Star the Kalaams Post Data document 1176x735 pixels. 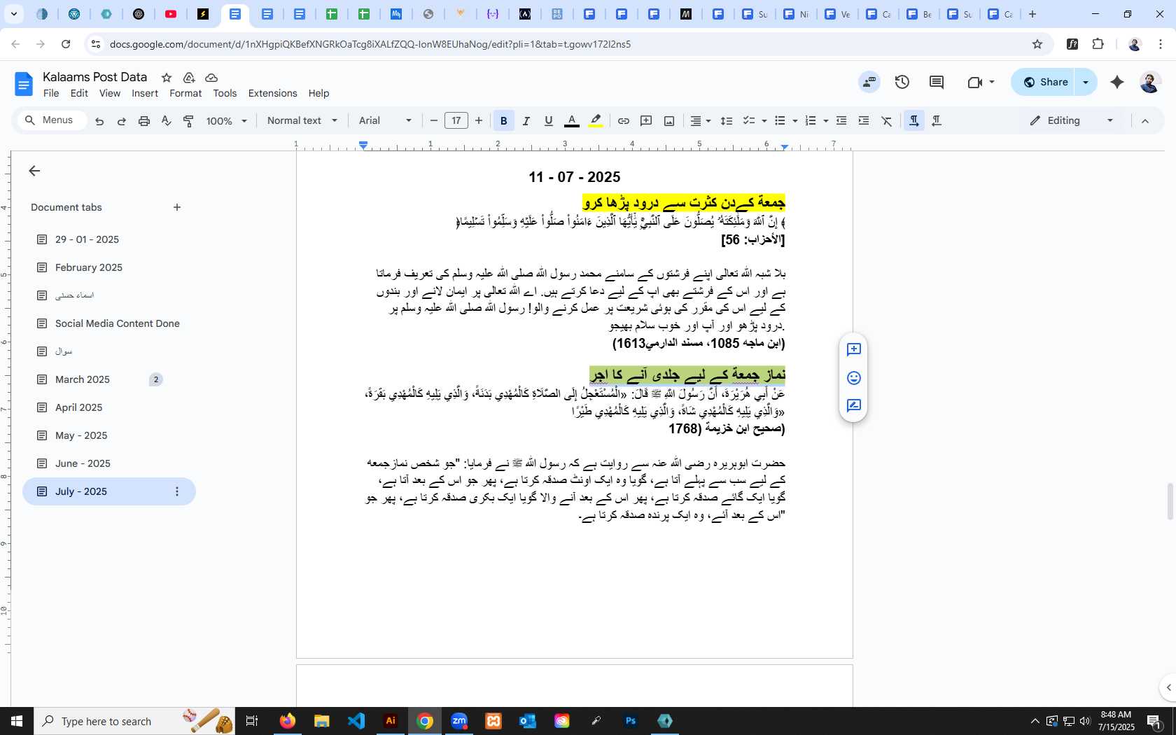[x=167, y=78]
